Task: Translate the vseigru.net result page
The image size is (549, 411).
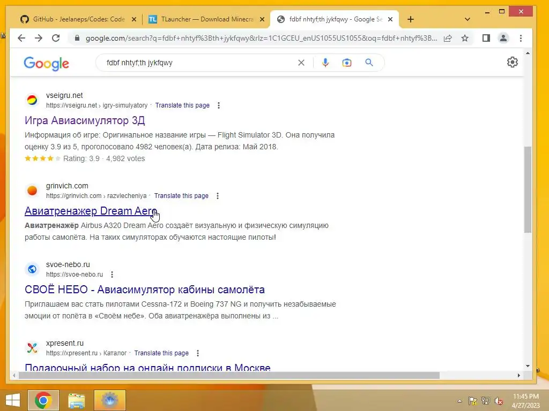Action: coord(182,105)
